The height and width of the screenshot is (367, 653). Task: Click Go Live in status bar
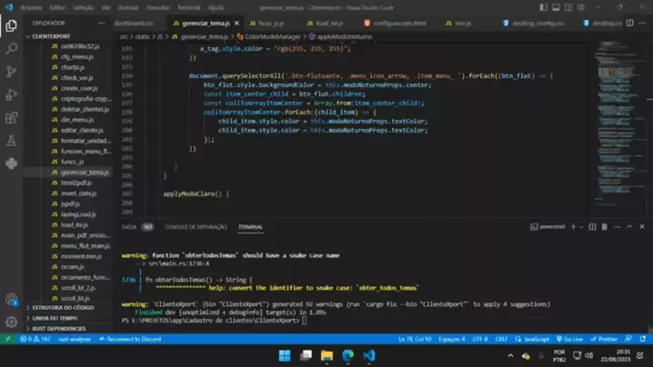[x=569, y=339]
